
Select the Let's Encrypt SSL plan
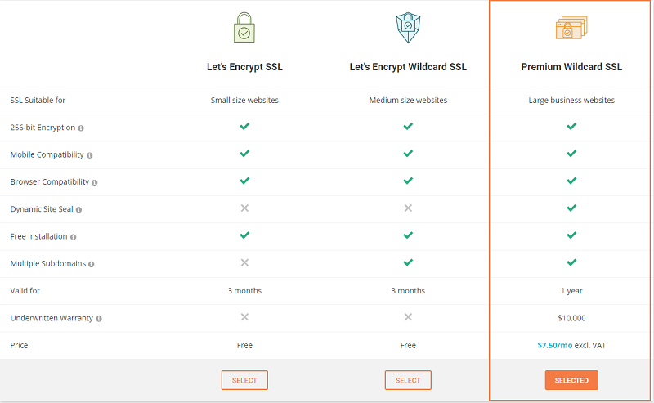pos(244,380)
